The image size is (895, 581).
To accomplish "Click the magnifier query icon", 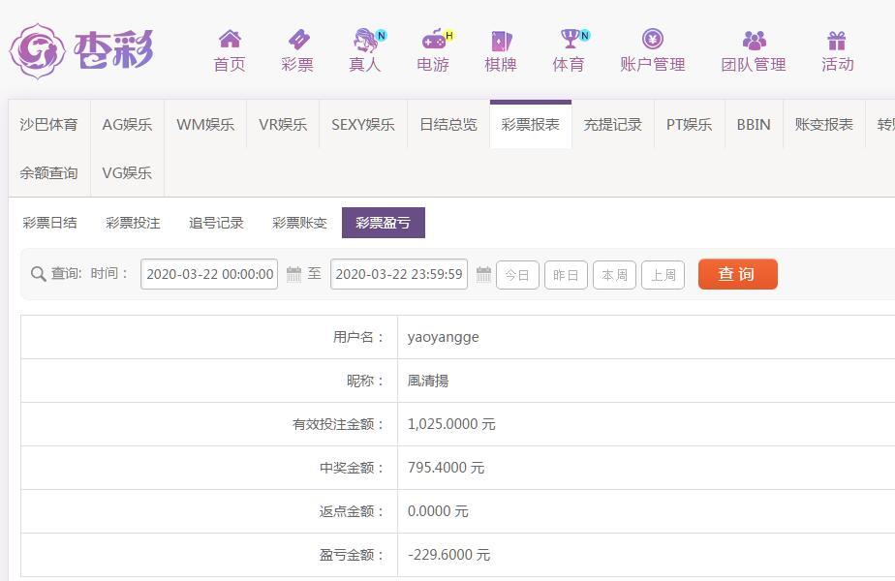I will (38, 274).
